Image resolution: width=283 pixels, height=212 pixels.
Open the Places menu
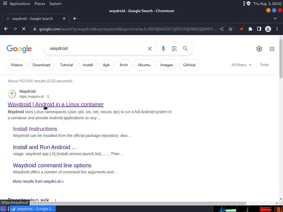click(40, 4)
